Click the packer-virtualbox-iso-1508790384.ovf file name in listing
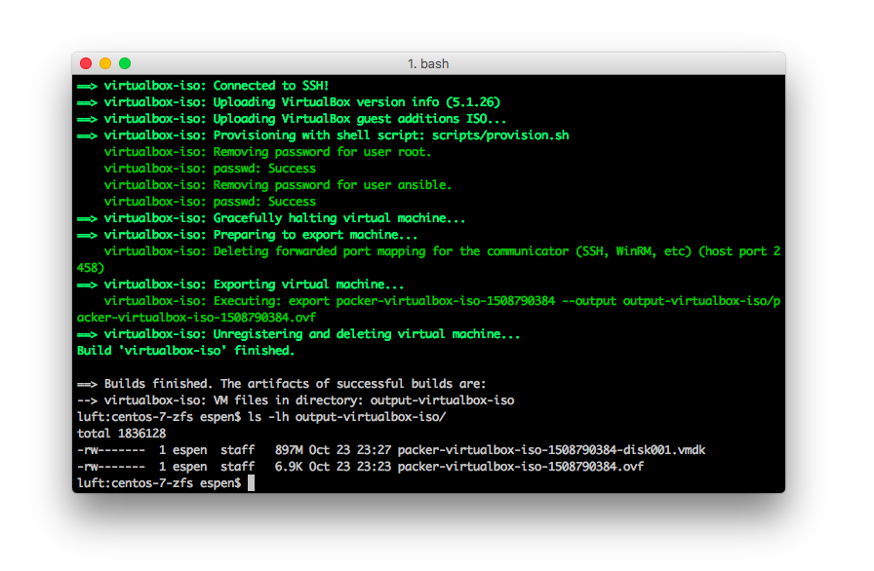The height and width of the screenshot is (571, 874). pyautogui.click(x=521, y=467)
